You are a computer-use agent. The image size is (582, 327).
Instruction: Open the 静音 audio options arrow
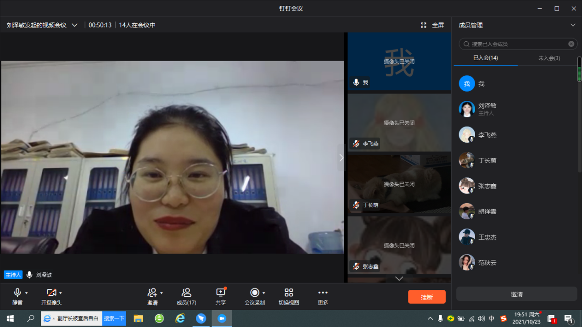point(27,293)
